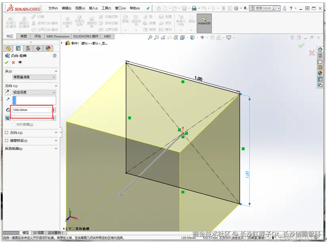The height and width of the screenshot is (244, 327).
Task: Click the direction of extrusion selection box
Action: pyautogui.click(x=34, y=100)
